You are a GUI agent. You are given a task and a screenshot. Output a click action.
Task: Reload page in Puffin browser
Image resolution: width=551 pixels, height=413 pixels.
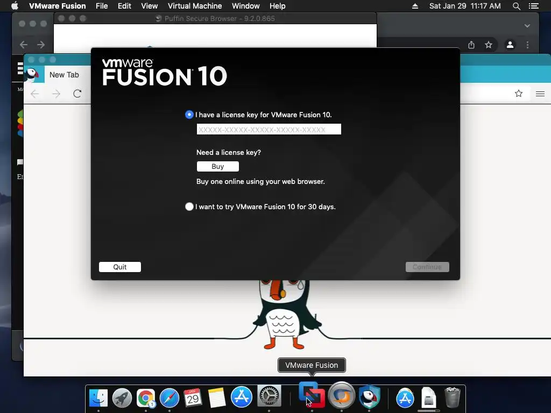pos(77,94)
